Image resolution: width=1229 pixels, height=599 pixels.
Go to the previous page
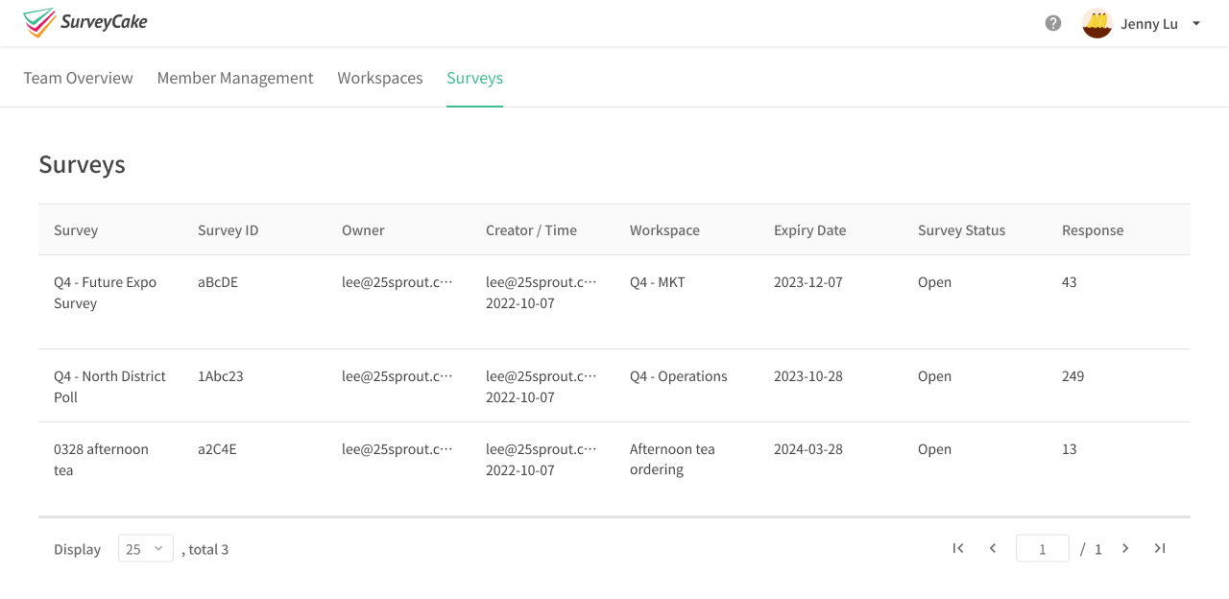click(992, 548)
